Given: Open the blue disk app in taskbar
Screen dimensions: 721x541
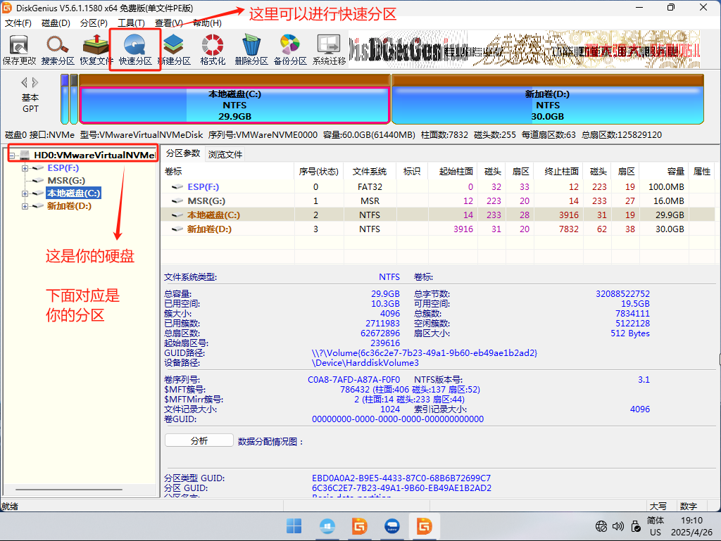Looking at the screenshot, I should 392,526.
